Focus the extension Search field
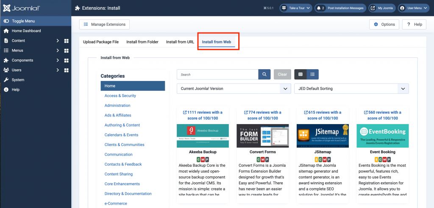 (217, 74)
